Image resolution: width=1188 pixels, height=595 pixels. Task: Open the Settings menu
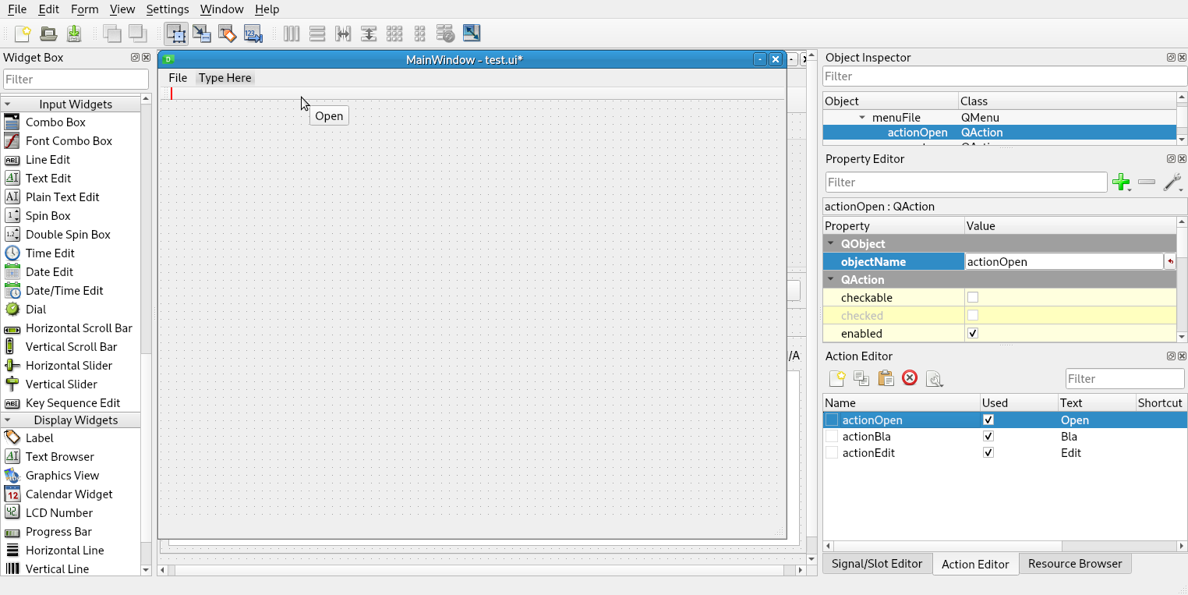coord(168,9)
